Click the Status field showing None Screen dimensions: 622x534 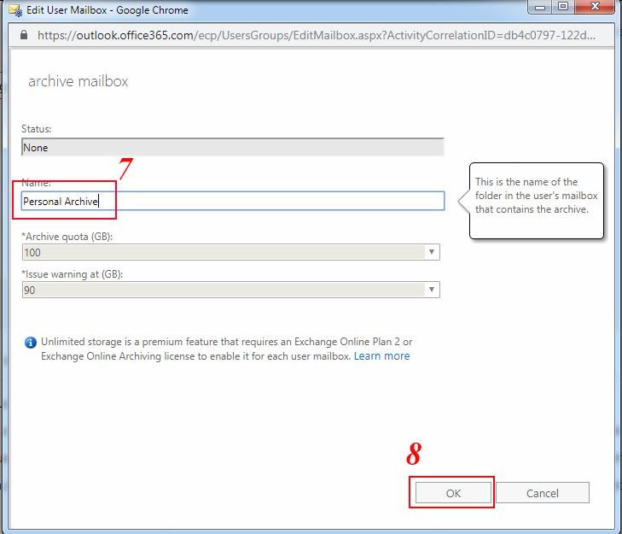[x=233, y=148]
